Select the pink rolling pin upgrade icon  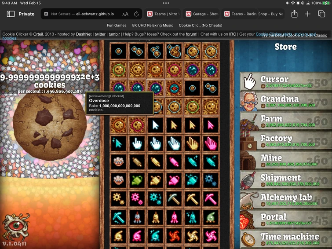click(x=174, y=162)
